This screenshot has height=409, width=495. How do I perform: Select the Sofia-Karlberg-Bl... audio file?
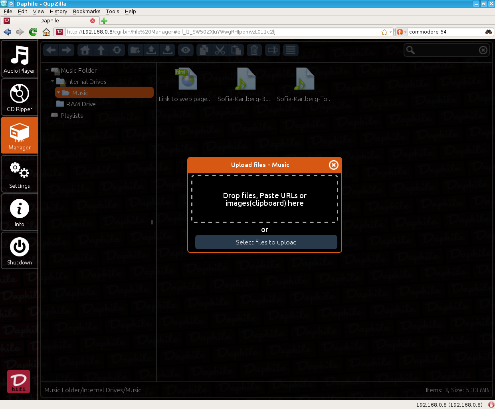[x=245, y=85]
